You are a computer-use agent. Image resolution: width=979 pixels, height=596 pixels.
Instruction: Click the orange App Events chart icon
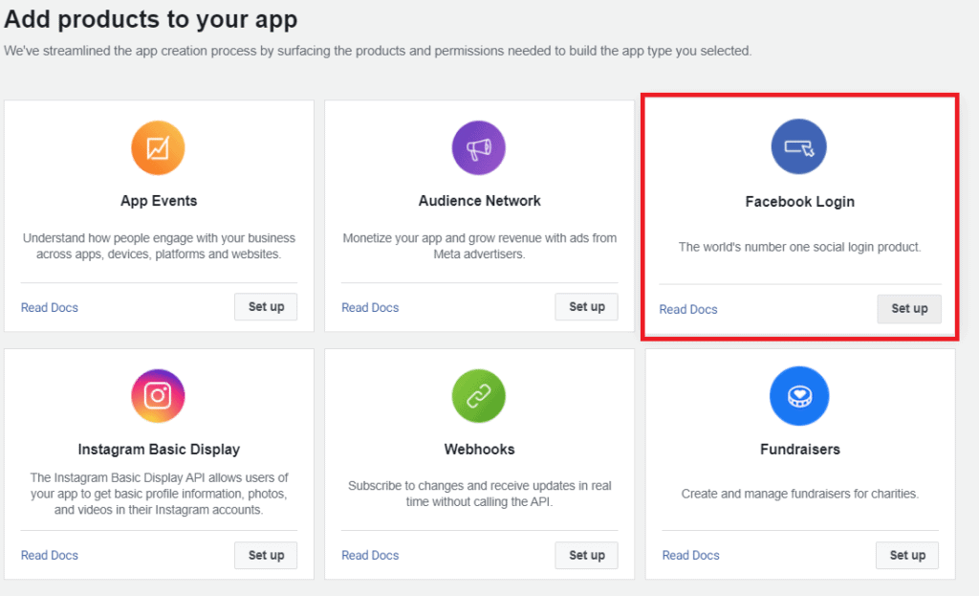(158, 148)
